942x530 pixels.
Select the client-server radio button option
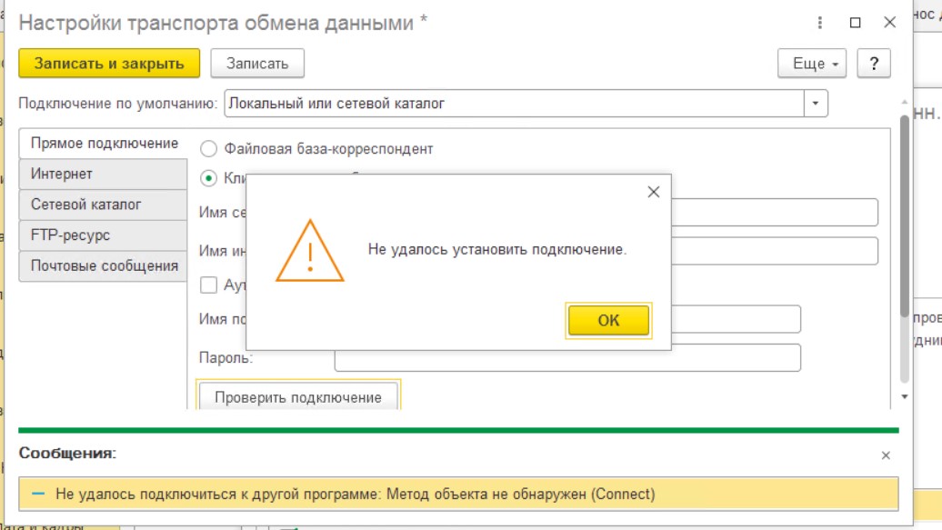(x=208, y=178)
